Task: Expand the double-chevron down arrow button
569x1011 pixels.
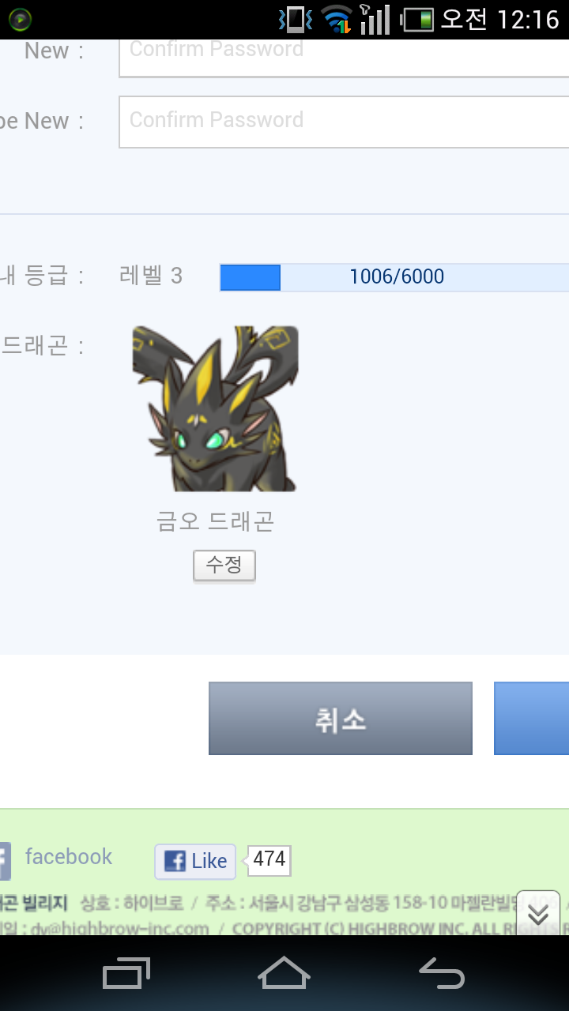Action: (x=538, y=914)
